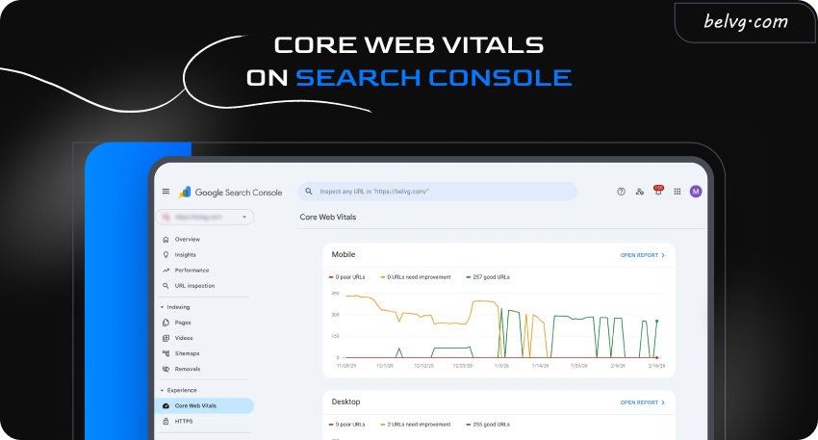818x440 pixels.
Task: Toggle '2 URLs need improvement' legend
Action: pyautogui.click(x=416, y=425)
